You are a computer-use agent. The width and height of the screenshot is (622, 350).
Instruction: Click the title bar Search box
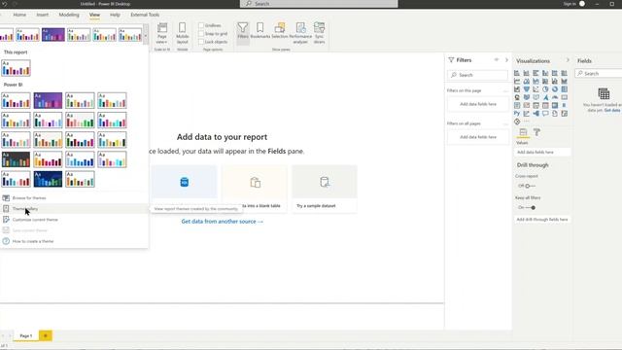(x=319, y=4)
